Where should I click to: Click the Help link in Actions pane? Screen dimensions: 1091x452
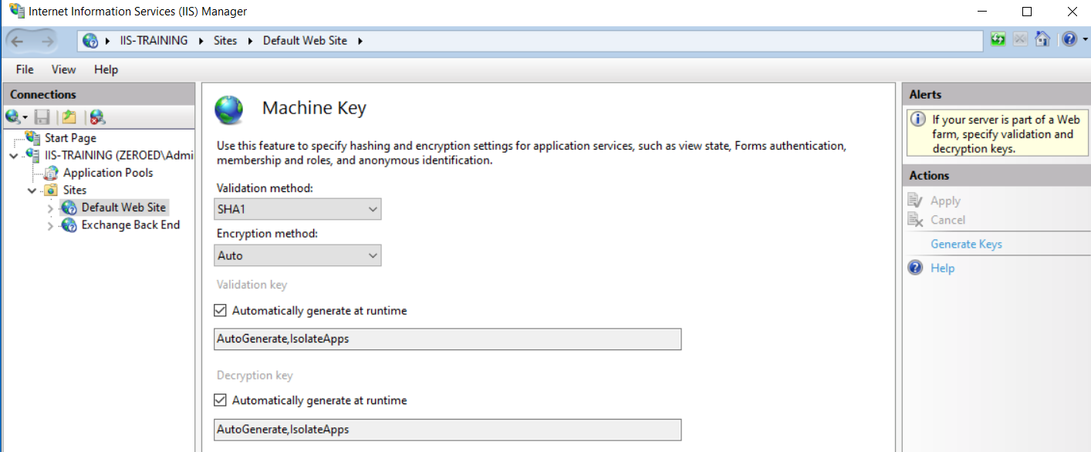tap(942, 268)
